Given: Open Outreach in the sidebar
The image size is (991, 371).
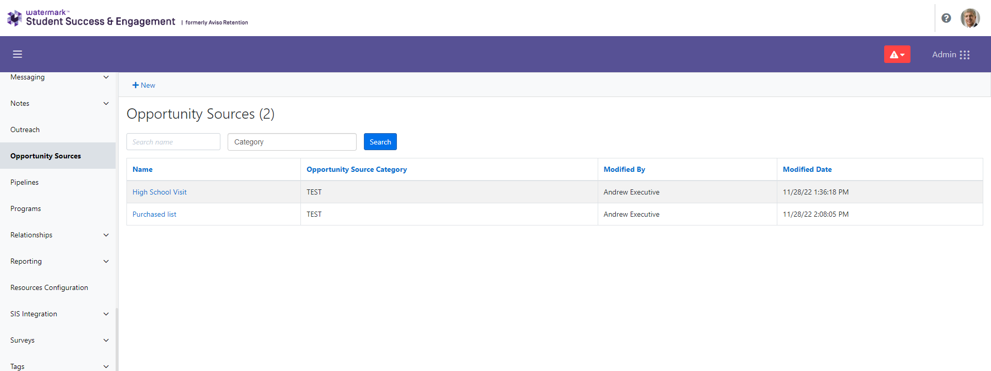Looking at the screenshot, I should pyautogui.click(x=25, y=130).
